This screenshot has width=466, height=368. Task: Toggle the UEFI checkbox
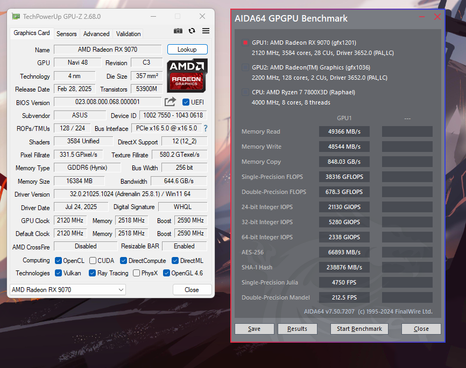[186, 102]
